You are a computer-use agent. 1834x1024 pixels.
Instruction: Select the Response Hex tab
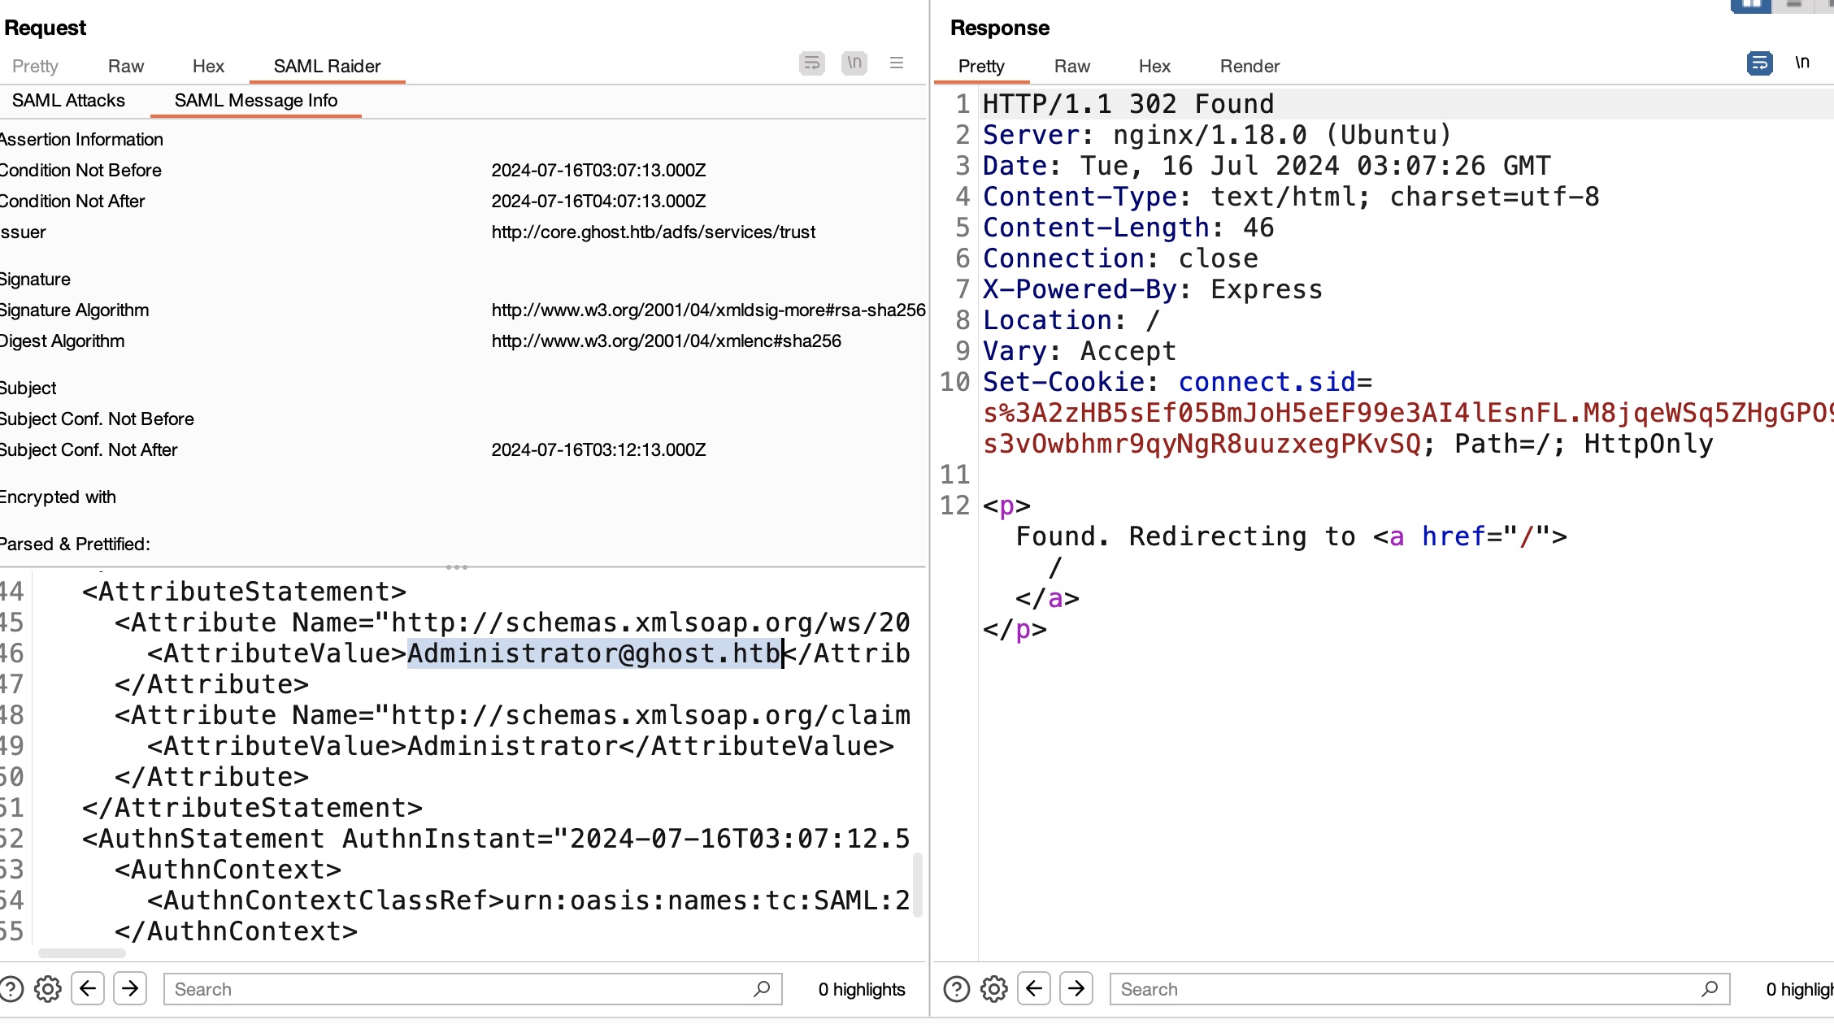tap(1154, 67)
